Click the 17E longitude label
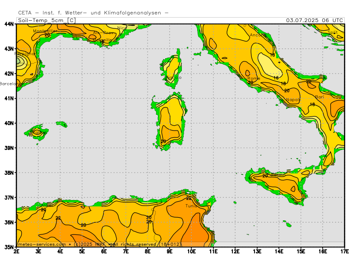This screenshot has width=361, height=271. [344, 251]
